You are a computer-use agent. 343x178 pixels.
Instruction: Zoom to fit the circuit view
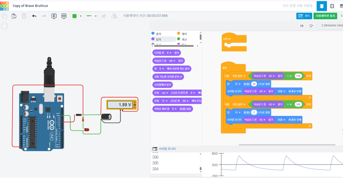pyautogui.click(x=4, y=26)
